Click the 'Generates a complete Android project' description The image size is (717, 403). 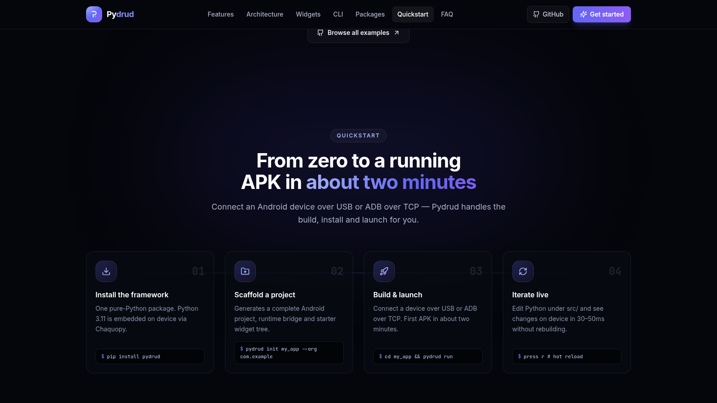click(285, 319)
